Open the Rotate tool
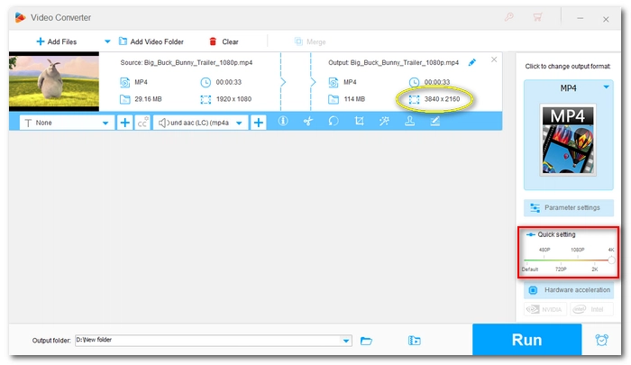The image size is (631, 365). (334, 121)
